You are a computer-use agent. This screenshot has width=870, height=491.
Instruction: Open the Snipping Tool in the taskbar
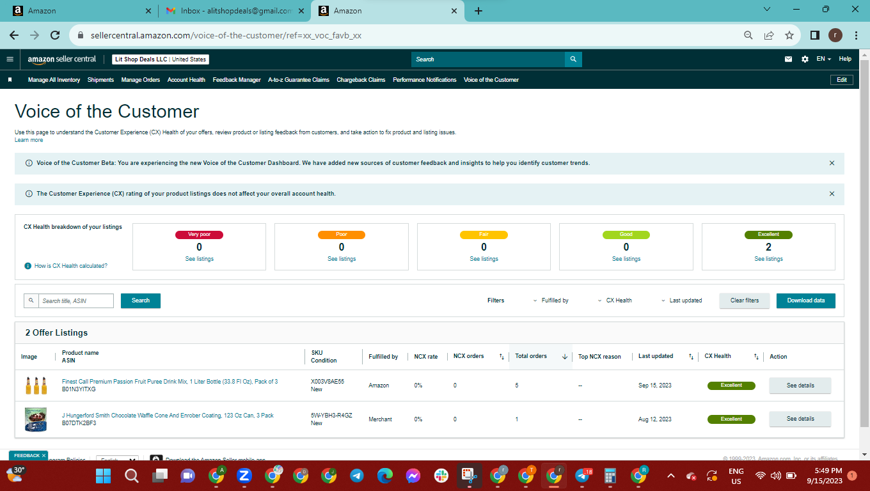(469, 476)
